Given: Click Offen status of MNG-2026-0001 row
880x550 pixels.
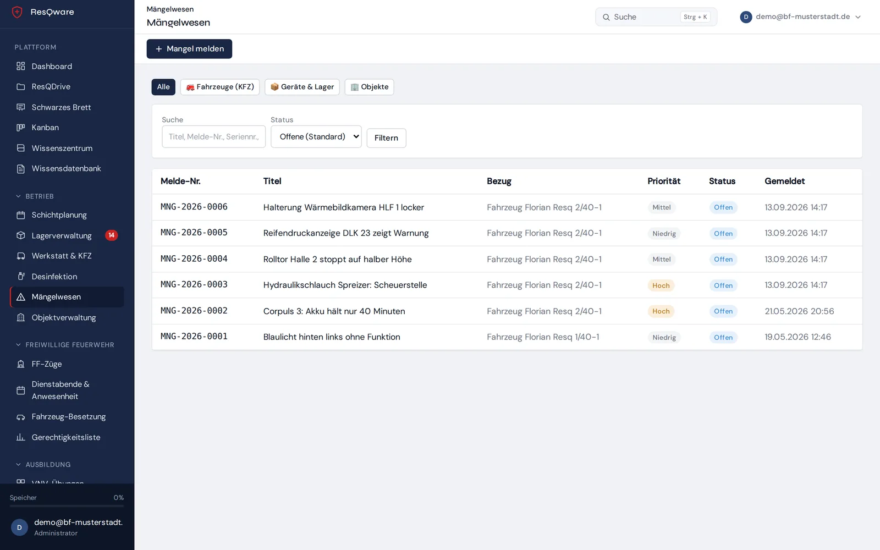Looking at the screenshot, I should (723, 337).
